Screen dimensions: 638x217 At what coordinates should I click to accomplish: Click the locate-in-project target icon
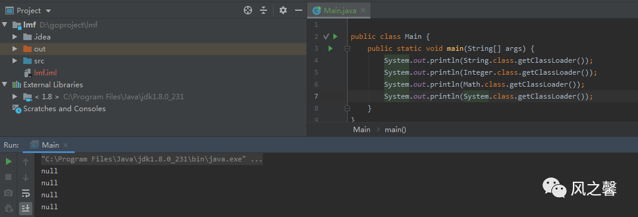248,10
